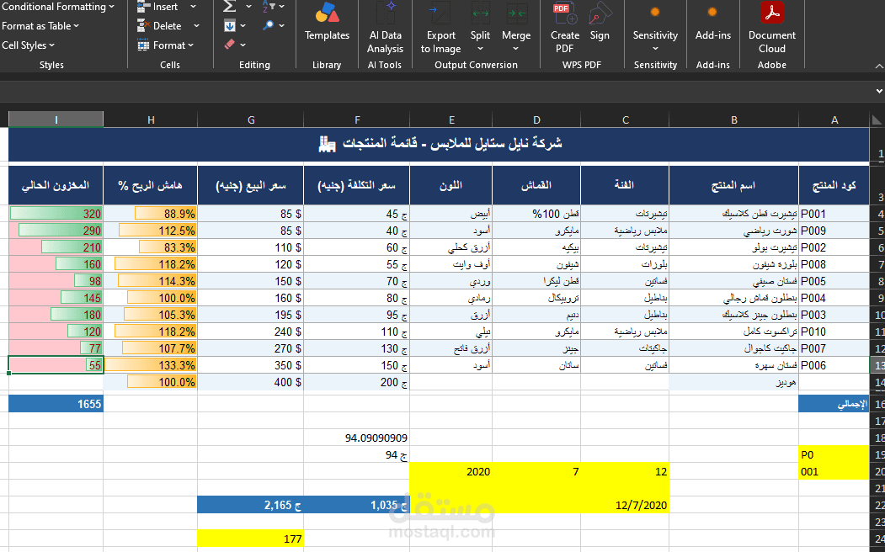Screen dimensions: 885x552
Task: Select the stock cell showing 320
Action: (56, 214)
